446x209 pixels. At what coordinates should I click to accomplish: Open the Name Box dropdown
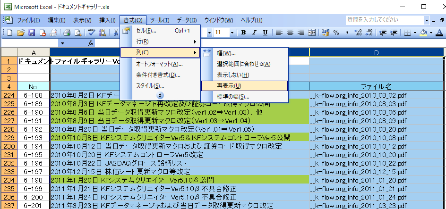(62, 43)
